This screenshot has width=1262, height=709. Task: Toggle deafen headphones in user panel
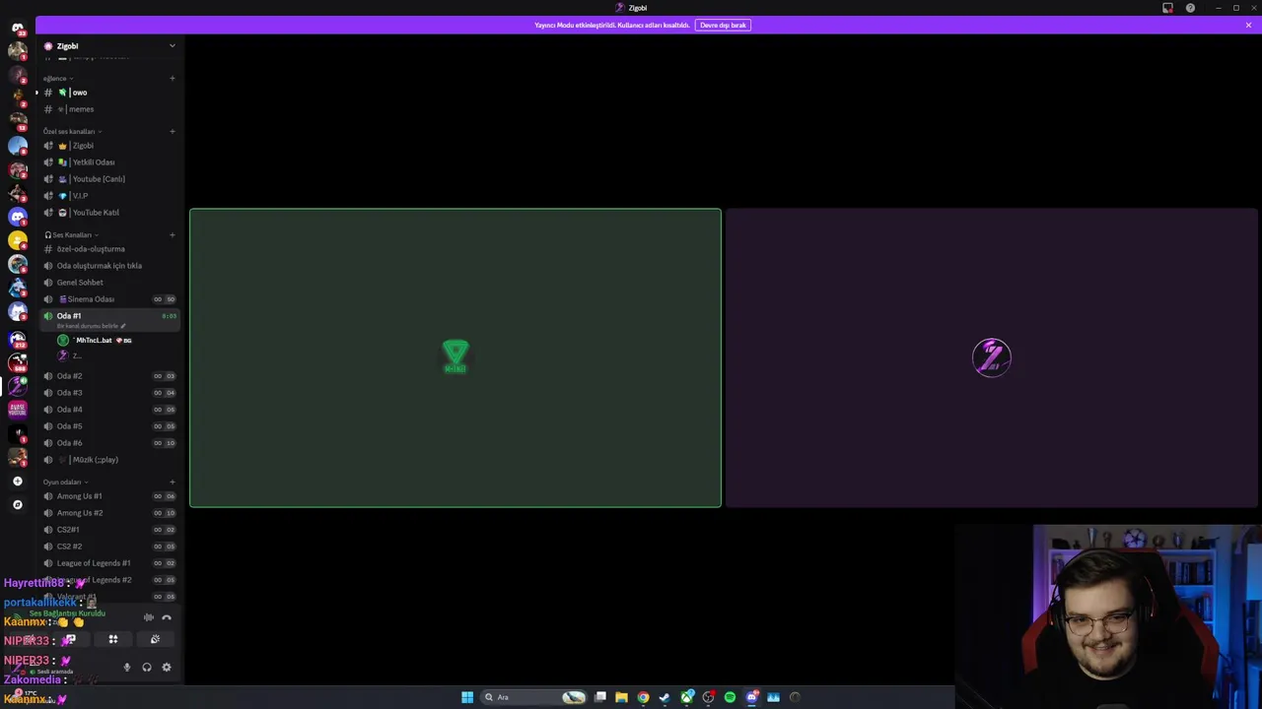147,668
